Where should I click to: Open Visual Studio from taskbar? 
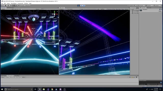[x=48, y=89]
